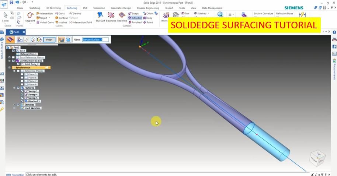Use the Swept surface command
The height and width of the screenshot is (176, 337).
click(x=133, y=13)
